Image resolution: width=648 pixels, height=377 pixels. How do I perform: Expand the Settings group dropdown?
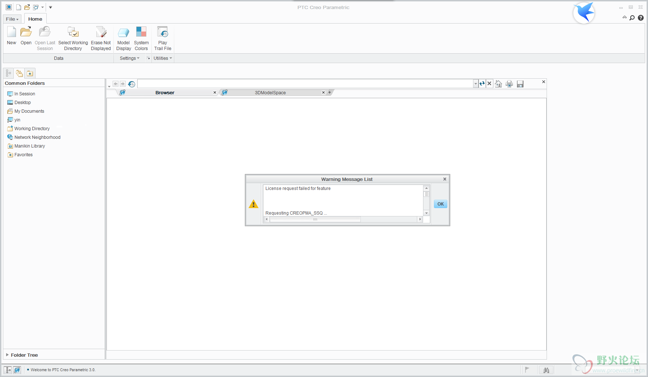point(130,58)
